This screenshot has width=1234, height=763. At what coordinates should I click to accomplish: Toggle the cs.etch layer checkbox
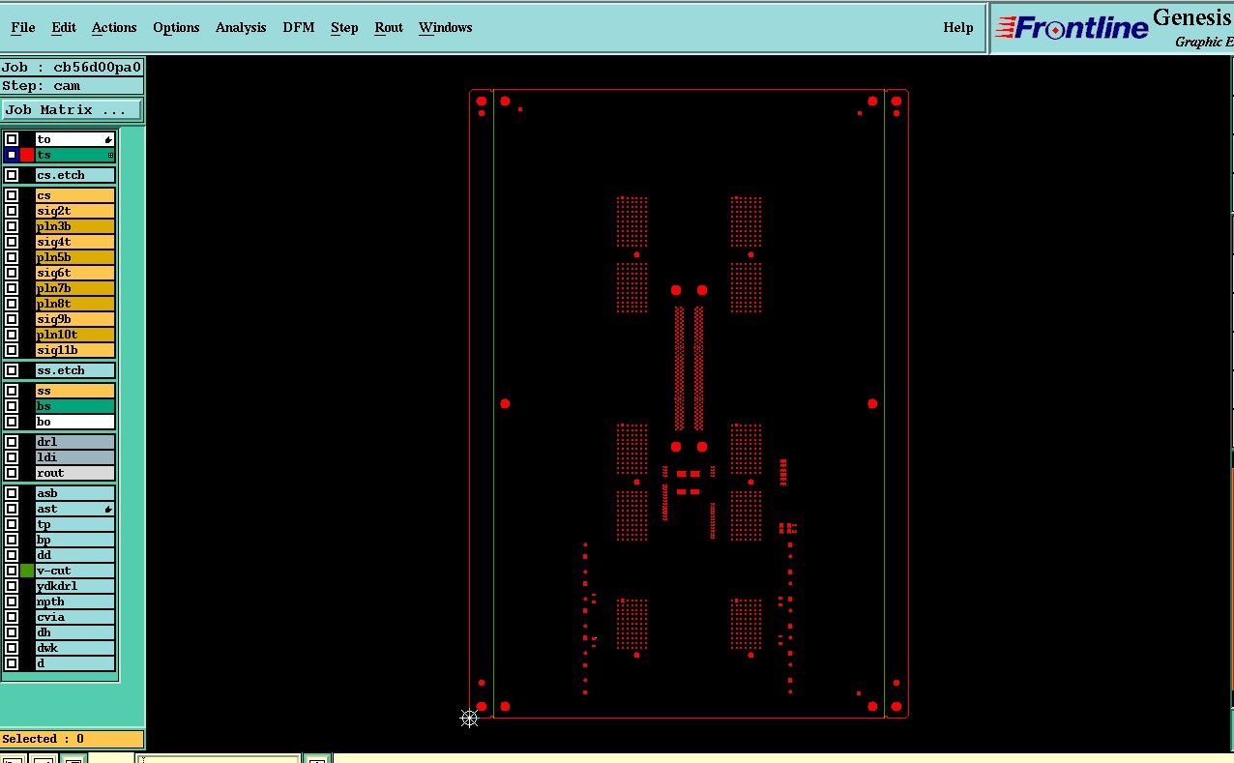[x=12, y=175]
